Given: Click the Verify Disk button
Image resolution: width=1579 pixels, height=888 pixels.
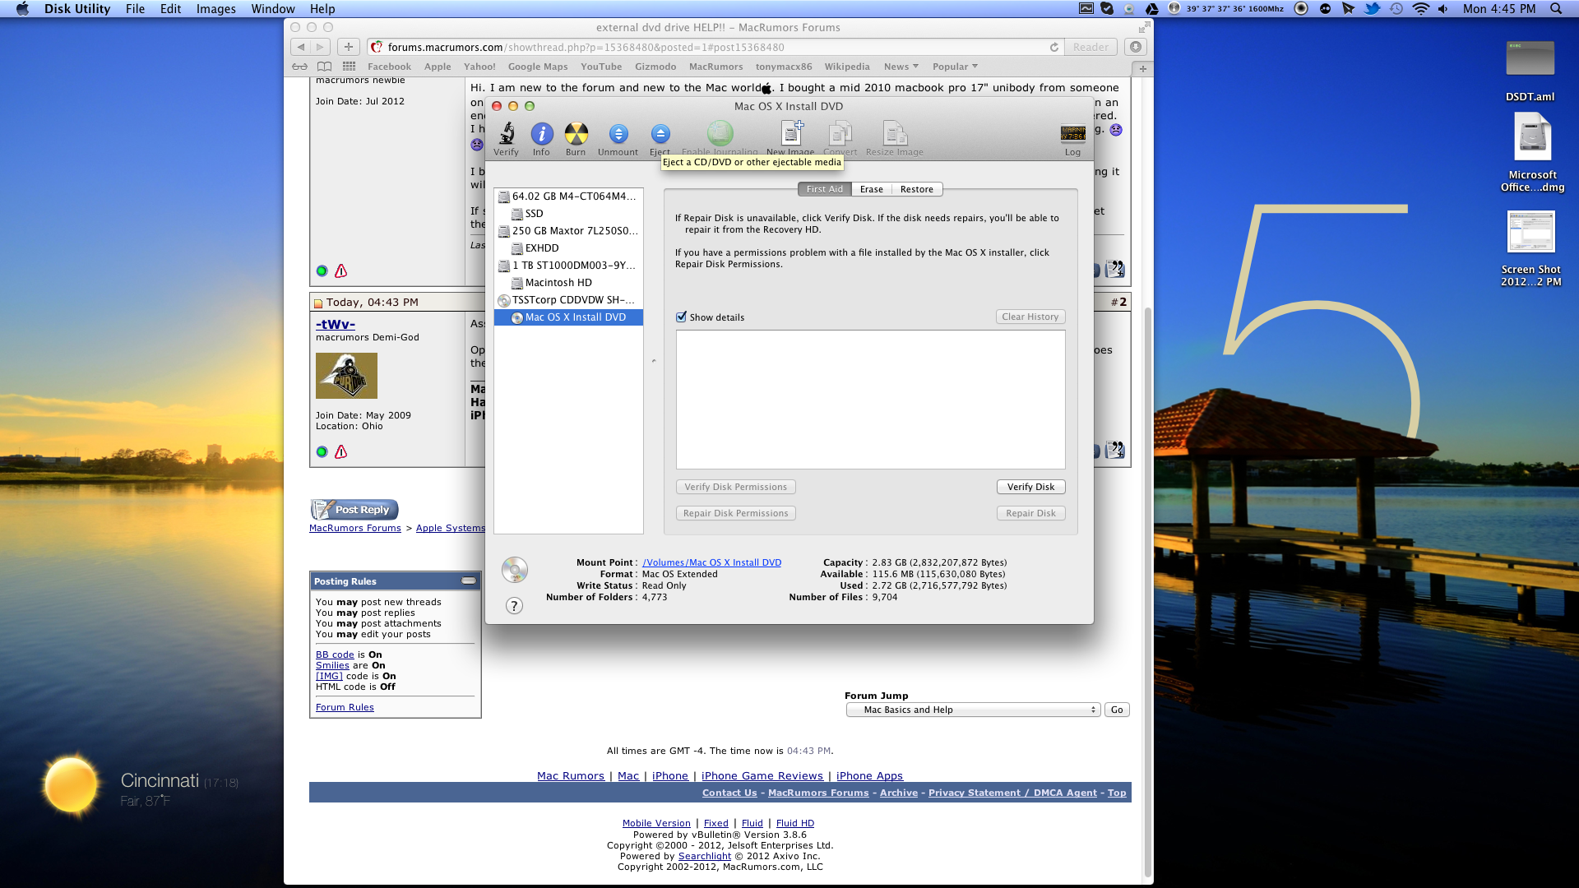Looking at the screenshot, I should pos(1030,487).
